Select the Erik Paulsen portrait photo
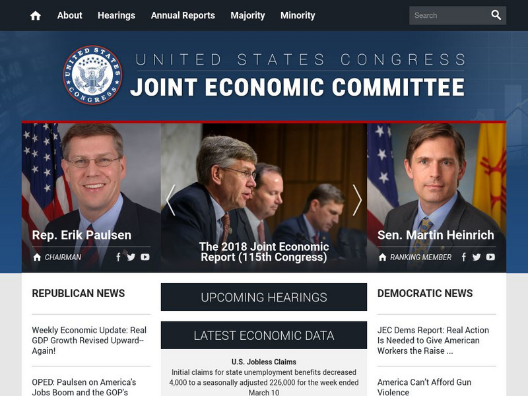528x396 pixels. (91, 197)
